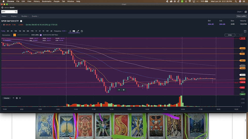Change Frequency 5MIN dropdown
The width and height of the screenshot is (248, 139).
coord(65,31)
